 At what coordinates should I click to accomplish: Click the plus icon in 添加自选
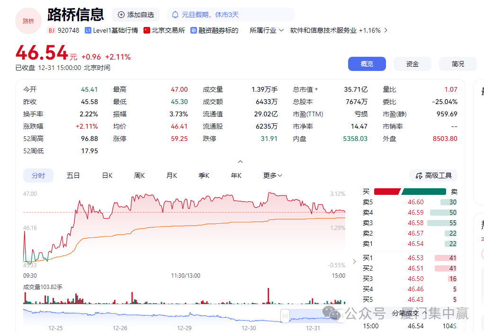[121, 15]
